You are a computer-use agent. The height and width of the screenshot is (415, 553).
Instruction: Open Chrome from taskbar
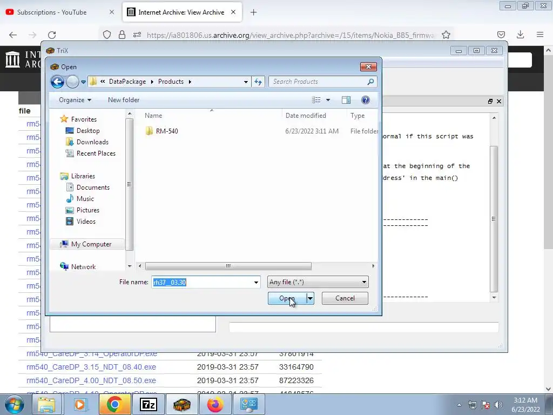[114, 404]
